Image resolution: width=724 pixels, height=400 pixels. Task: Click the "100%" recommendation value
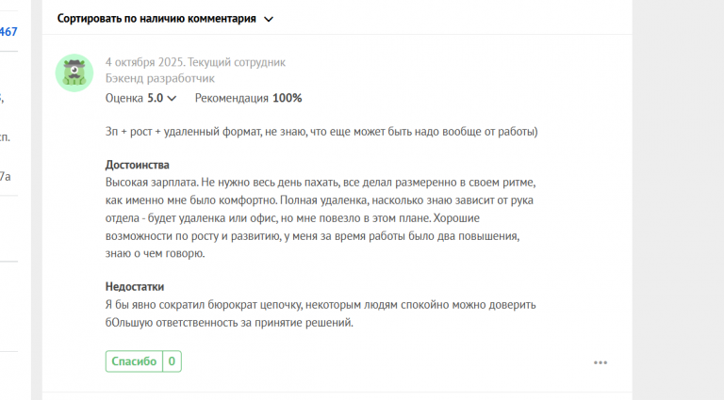point(288,98)
